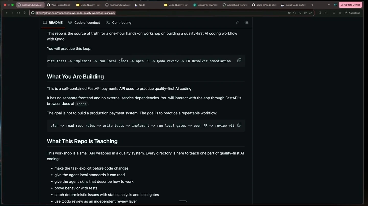Screen dimensions: 368x206
Task: Click bullet 'give the agent local standards it can read'
Action: click(90, 175)
